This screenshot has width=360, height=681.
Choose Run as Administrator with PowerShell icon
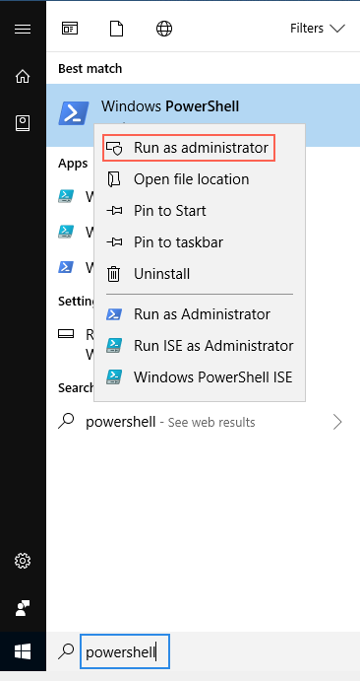point(200,314)
